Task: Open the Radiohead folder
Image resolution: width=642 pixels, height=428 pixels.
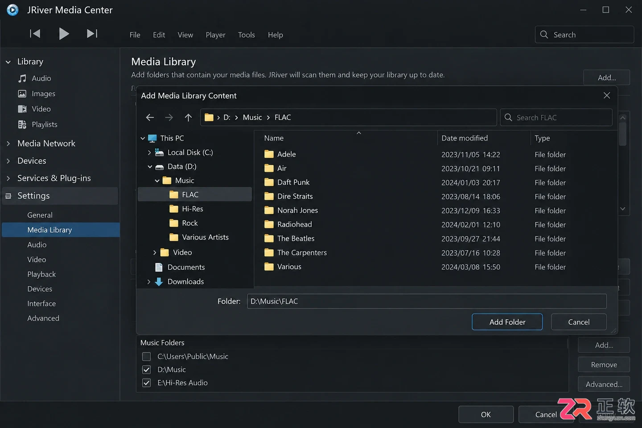Action: click(x=294, y=224)
